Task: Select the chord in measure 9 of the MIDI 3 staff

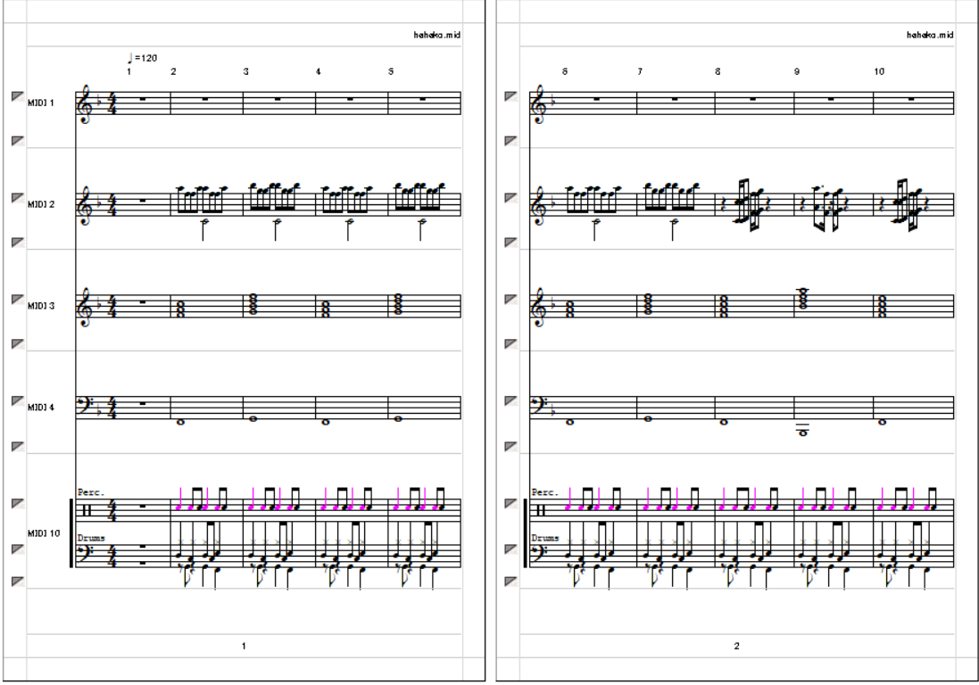Action: point(803,299)
